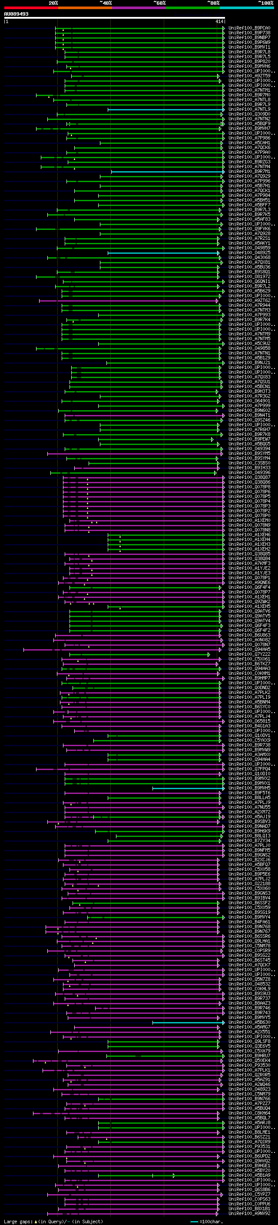Click the orange ~40% legend color bar

pos(85,8)
